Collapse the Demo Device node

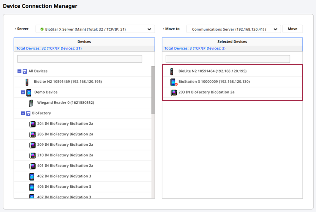point(23,92)
